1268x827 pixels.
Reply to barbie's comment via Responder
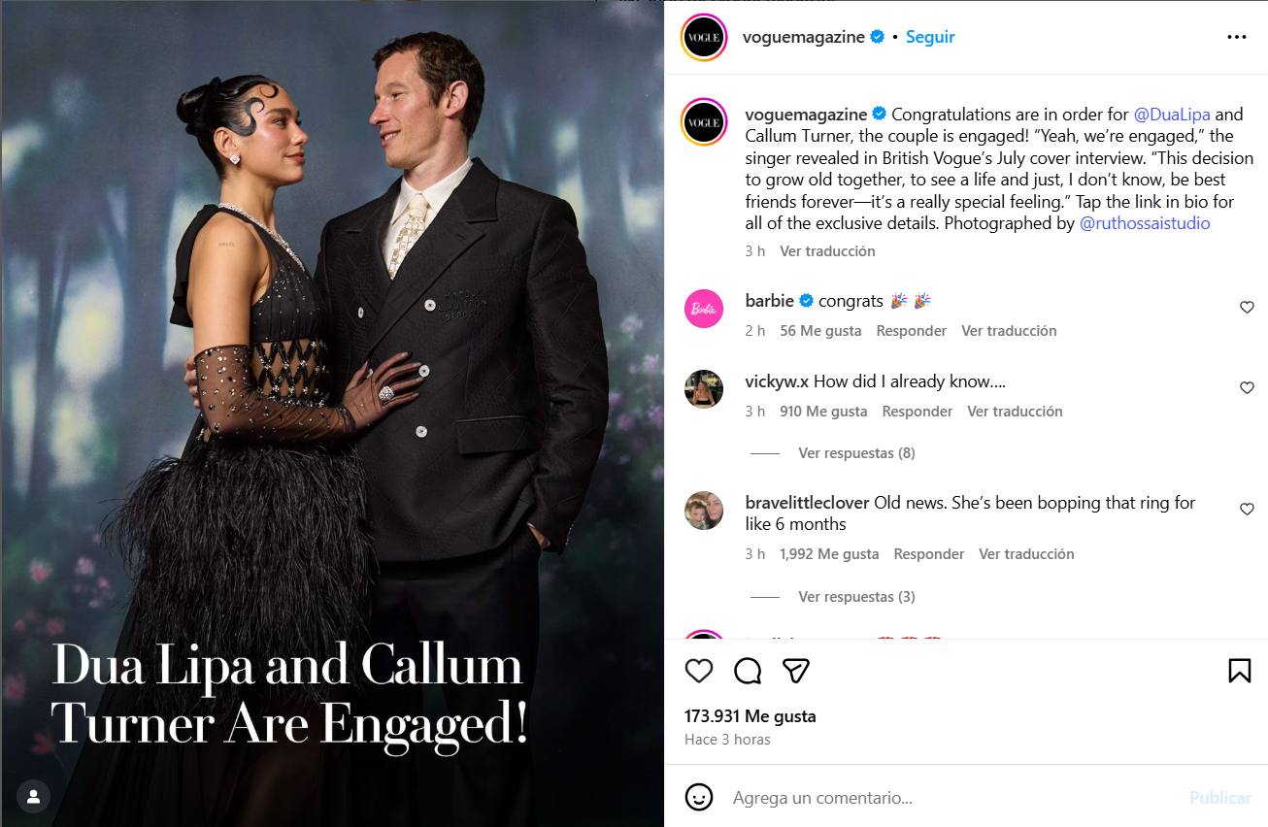(911, 331)
